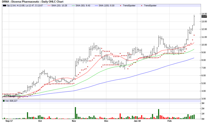Click the highlighted 13.67 current price tag
209x127 pixels.
[x=204, y=17]
